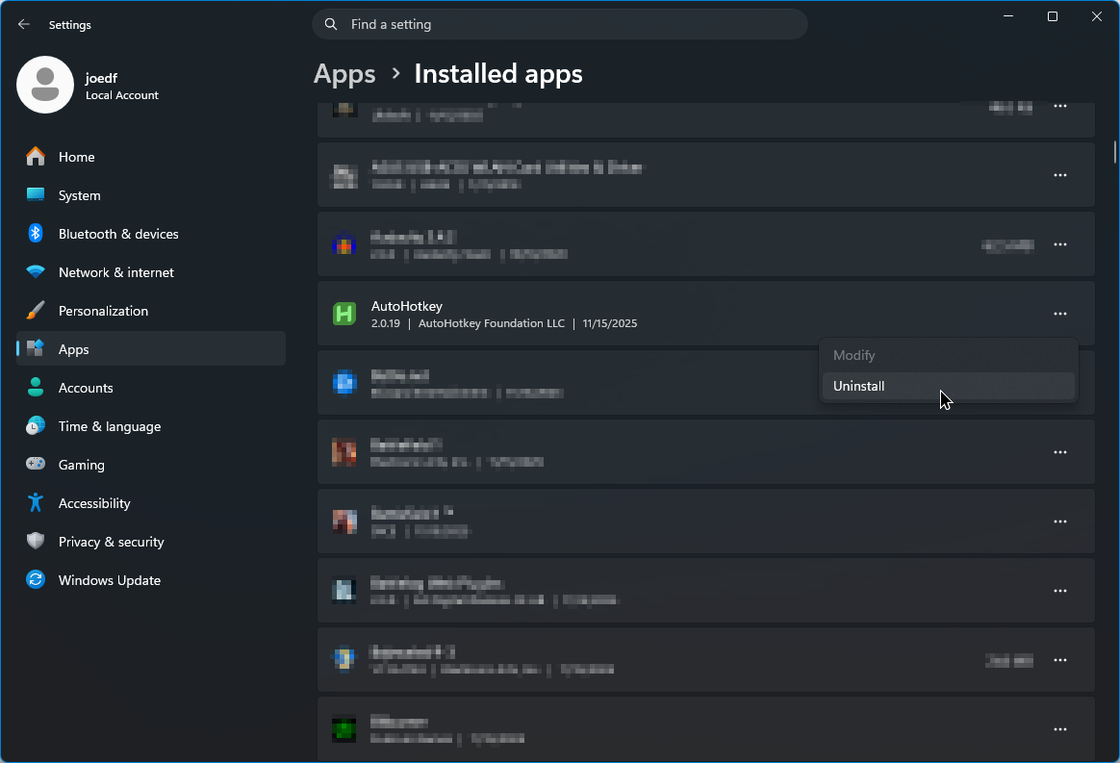Screen dimensions: 1120x763
Task: Open Personalization settings
Action: pos(151,312)
